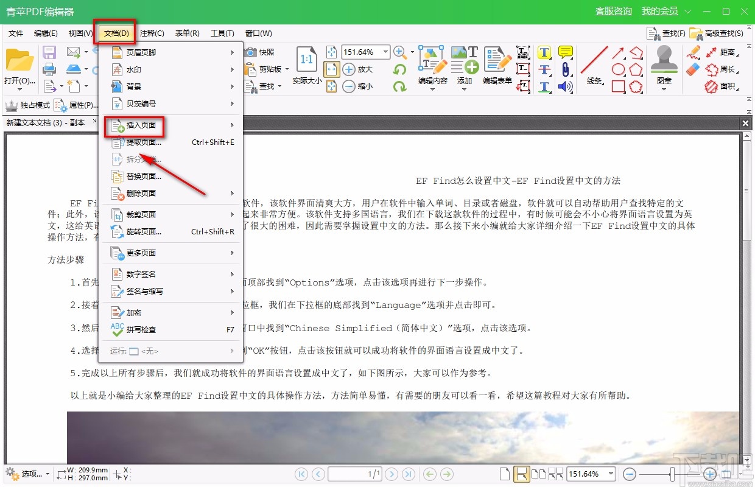Select 删除页面 from the document menu

142,194
